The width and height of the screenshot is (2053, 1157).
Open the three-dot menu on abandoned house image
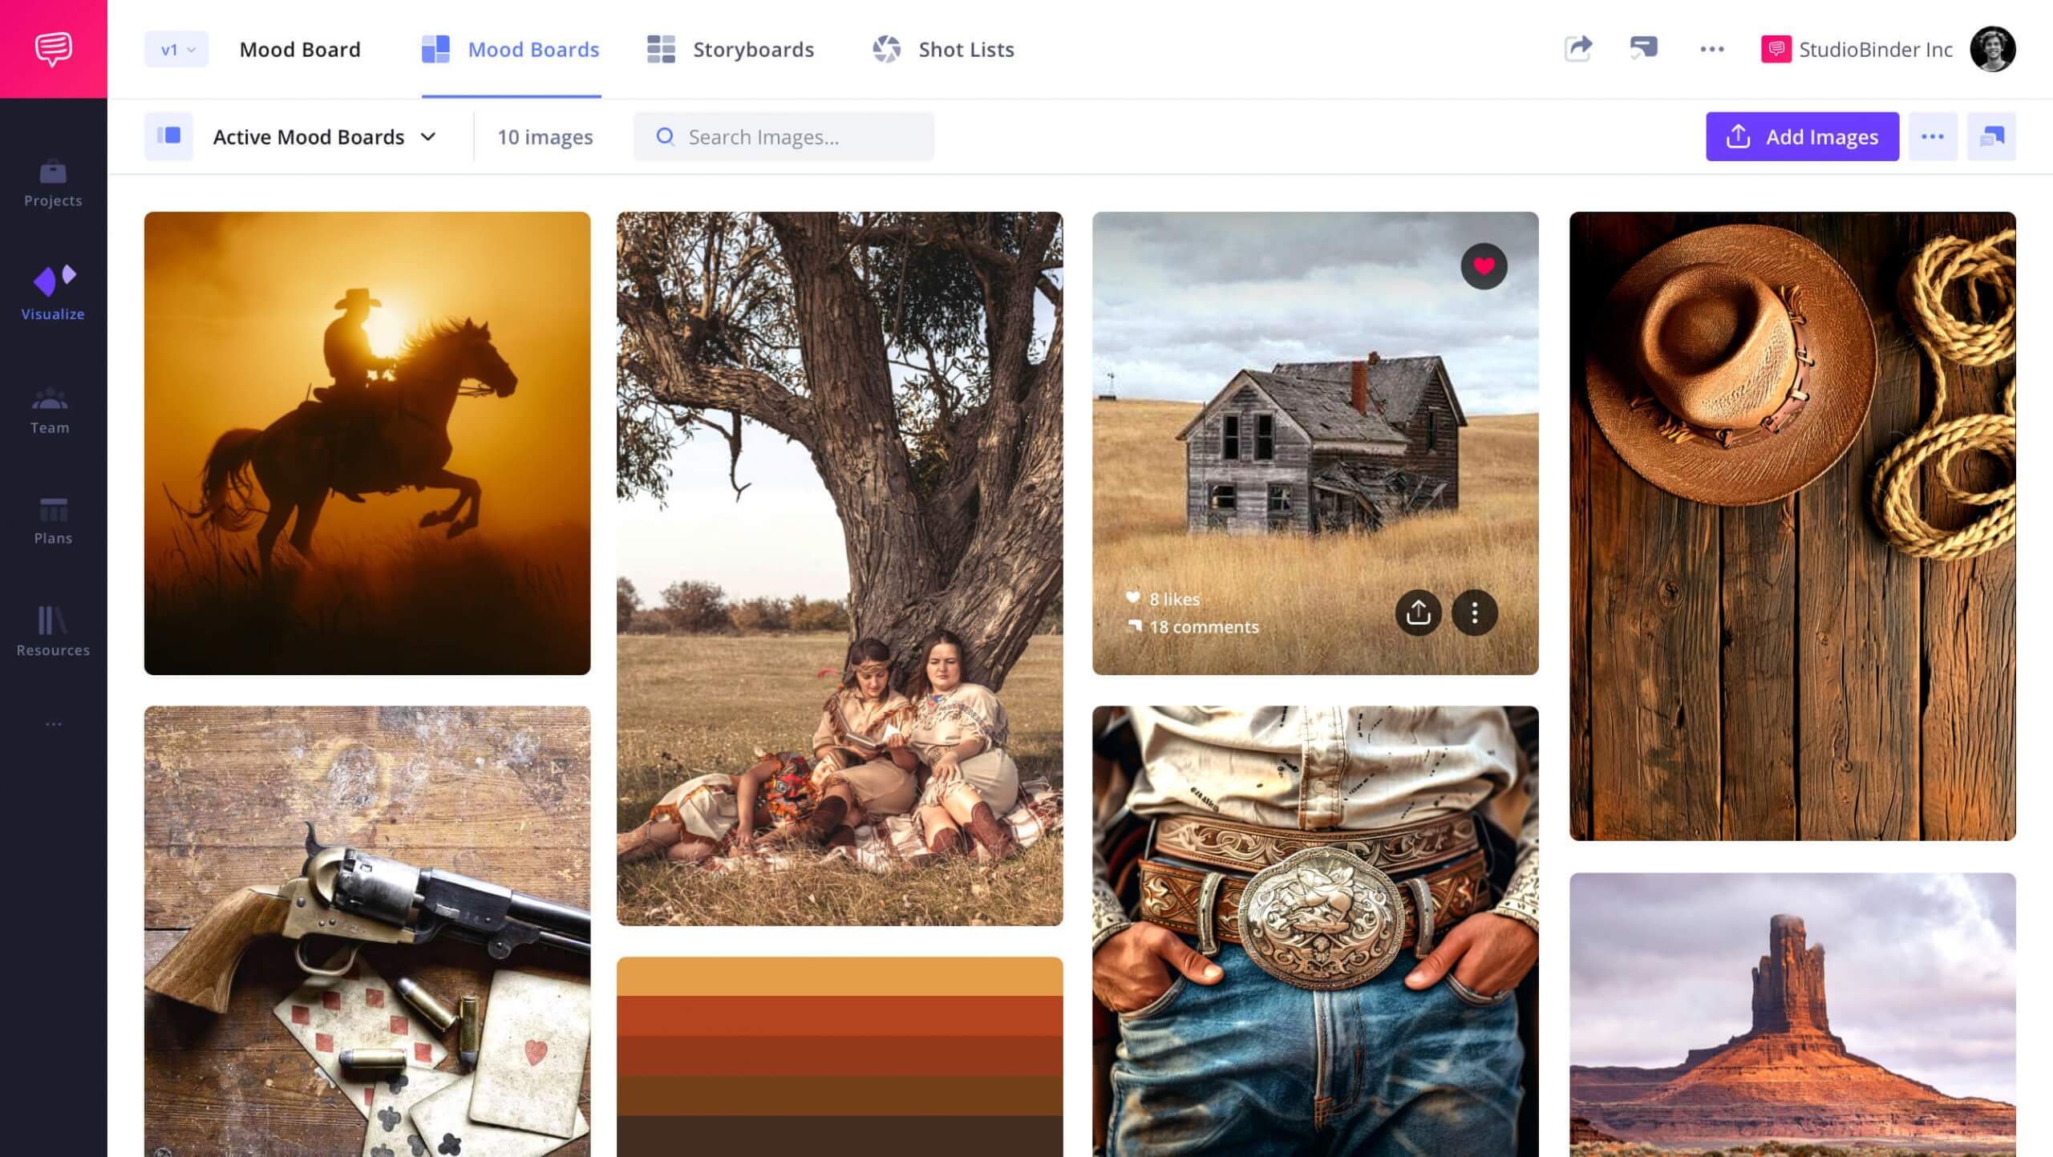pos(1475,612)
